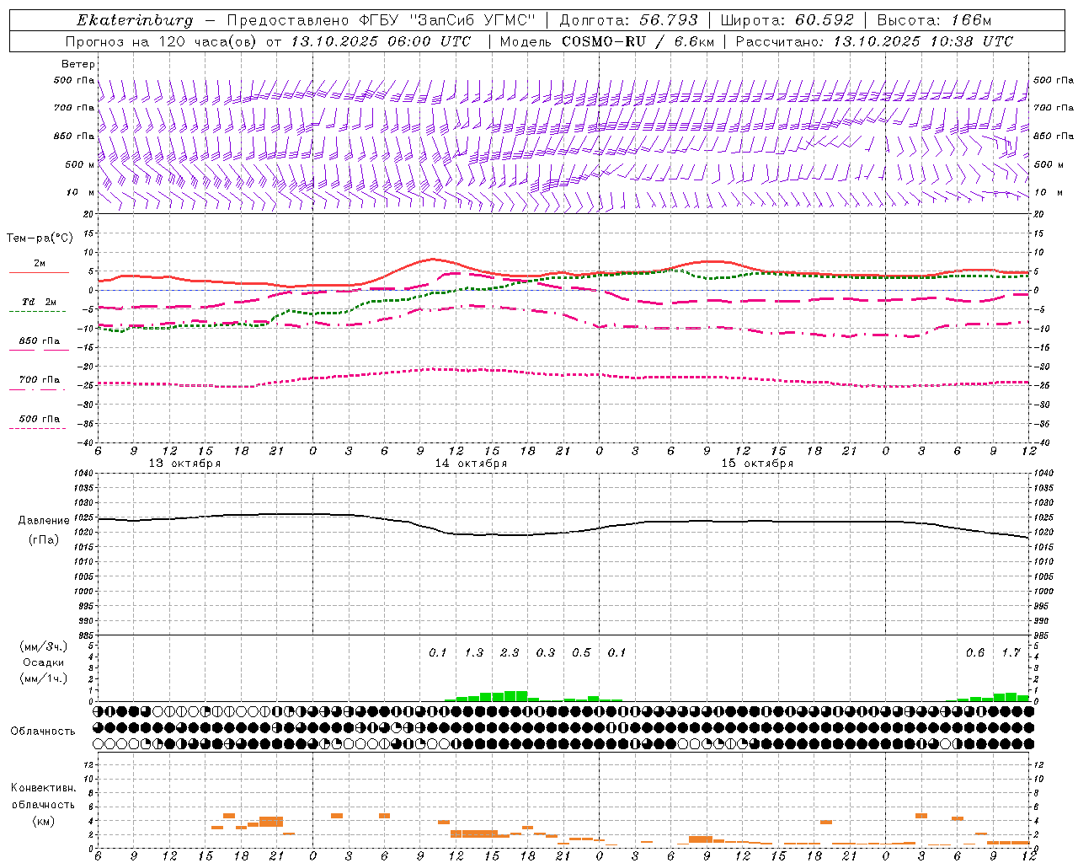Click the '14 октября' date label

point(471,464)
